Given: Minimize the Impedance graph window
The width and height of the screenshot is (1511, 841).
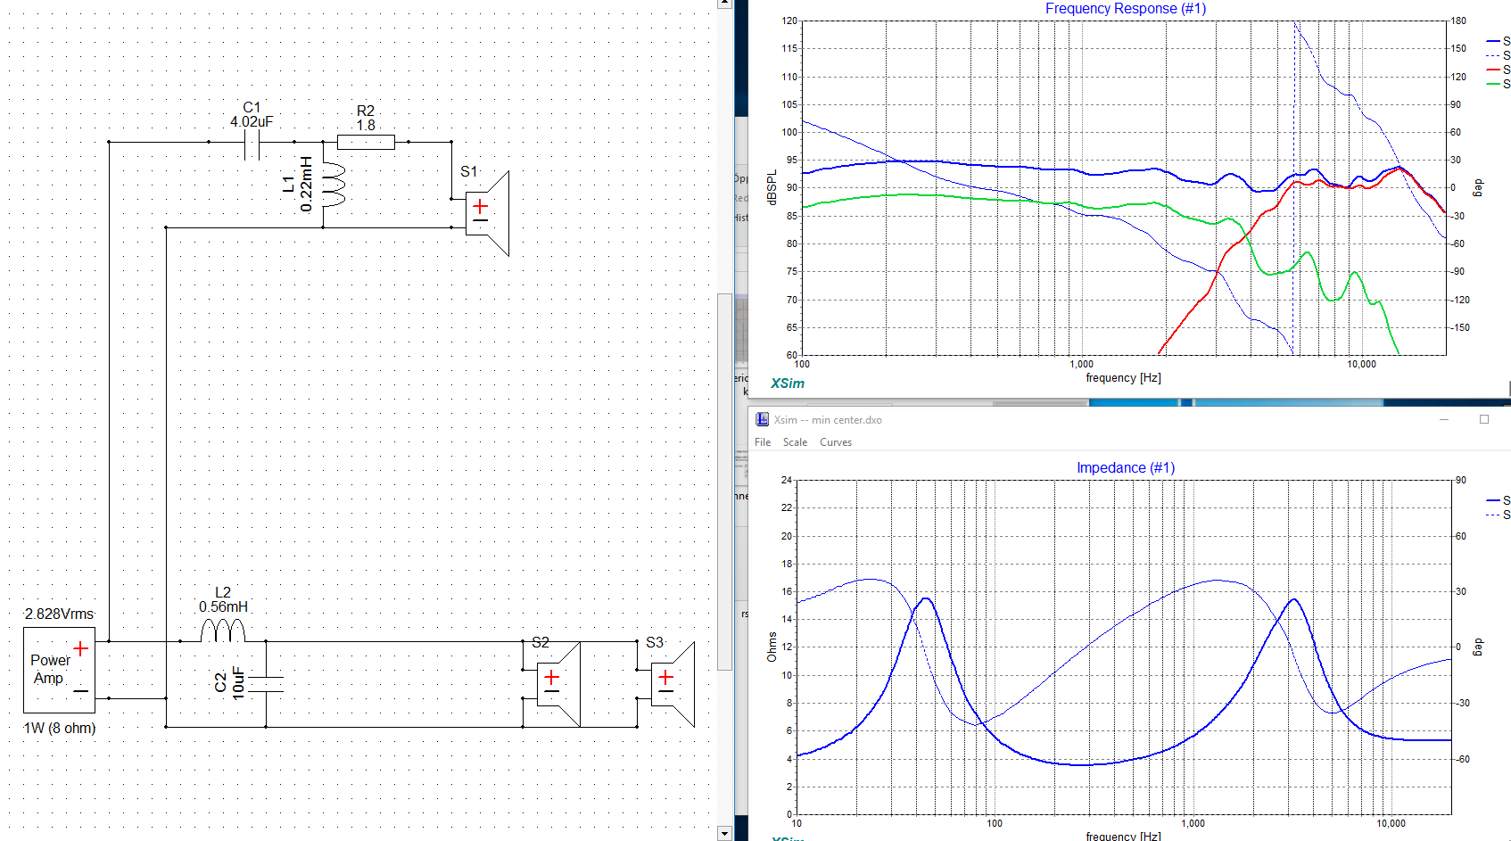Looking at the screenshot, I should coord(1444,419).
